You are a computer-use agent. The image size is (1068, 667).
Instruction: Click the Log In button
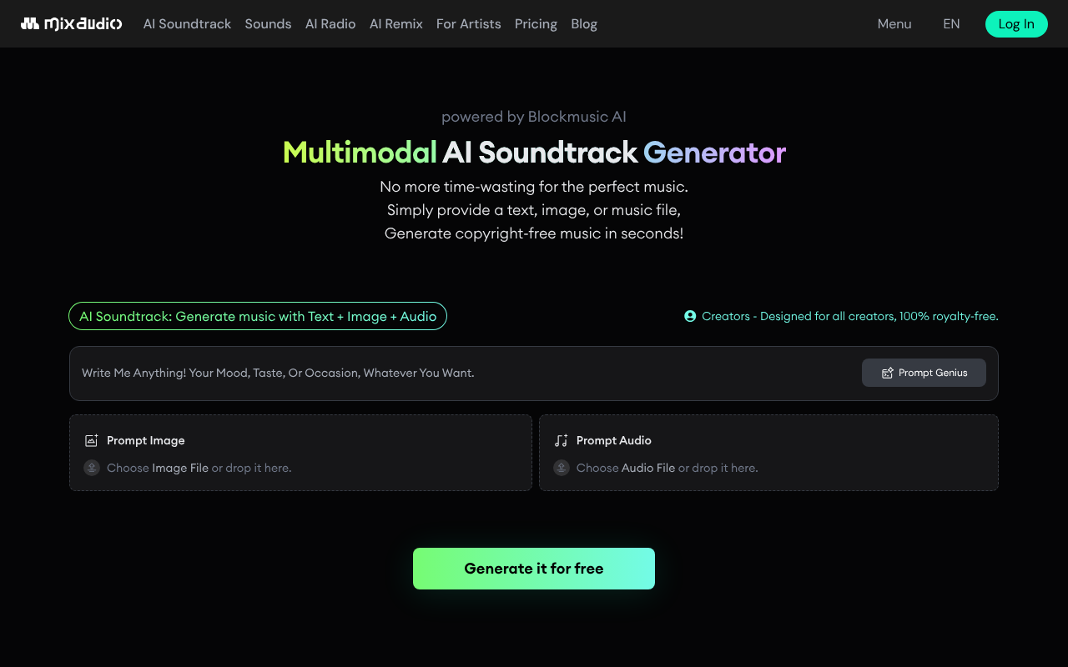[x=1016, y=24]
